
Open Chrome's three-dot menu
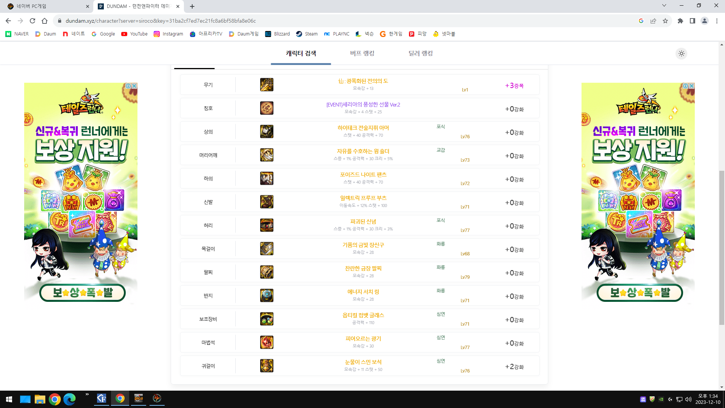click(x=716, y=21)
